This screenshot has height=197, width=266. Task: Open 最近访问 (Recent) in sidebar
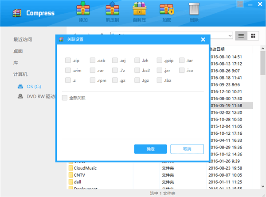(x=24, y=39)
